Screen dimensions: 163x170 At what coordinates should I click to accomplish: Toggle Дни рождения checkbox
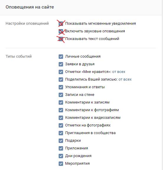tap(61, 156)
